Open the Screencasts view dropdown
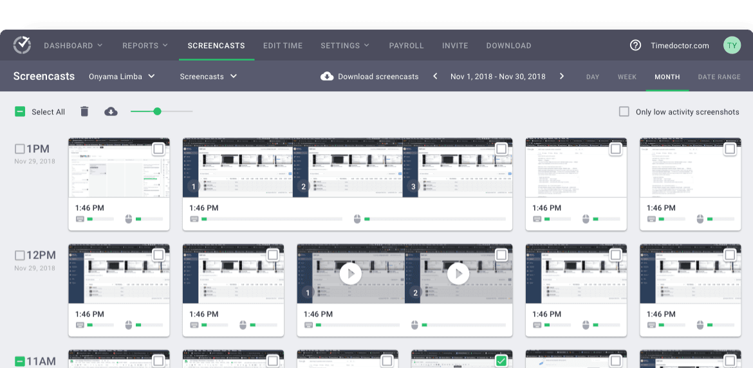753x368 pixels. 209,77
